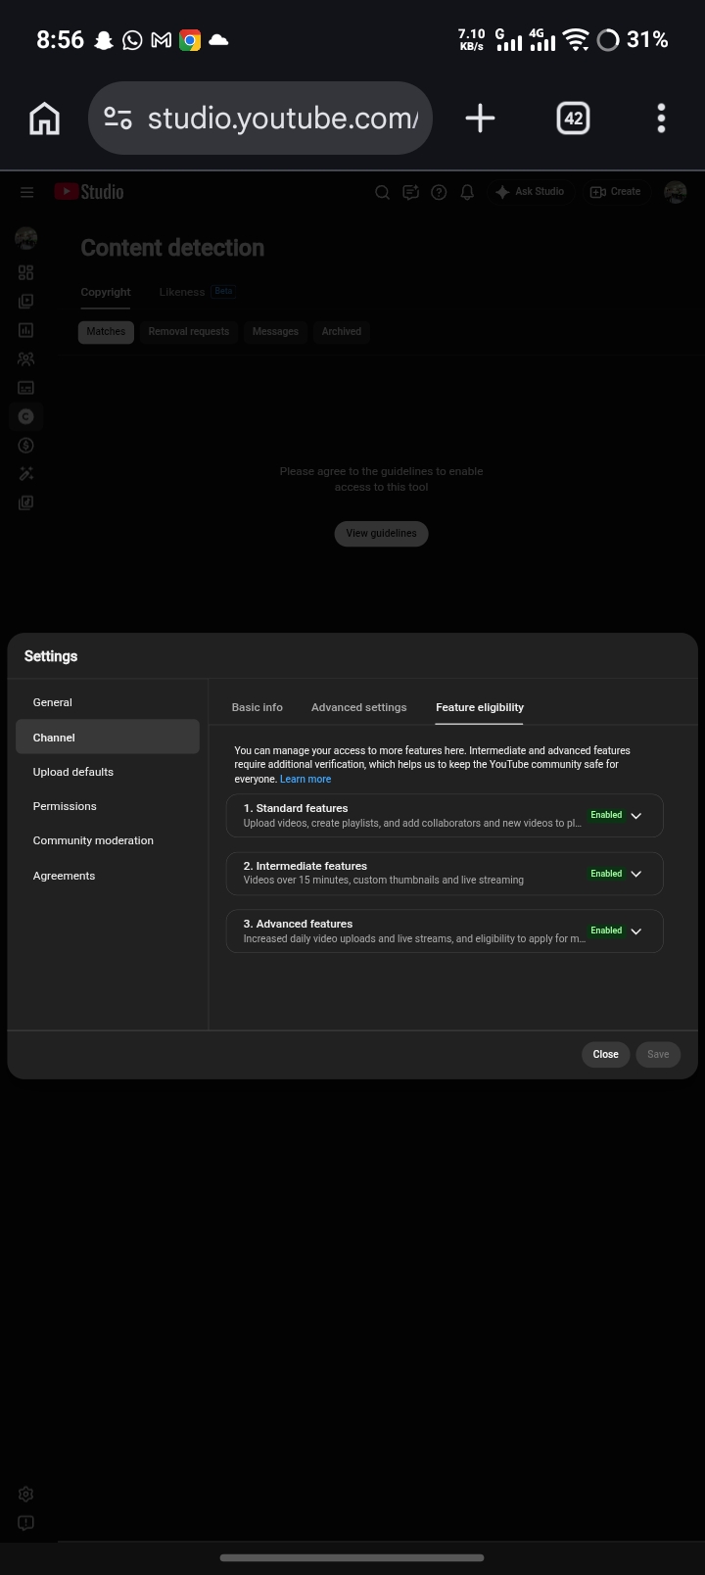Expand the Standard features chevron
Screen dimensions: 705x1575
pos(636,816)
